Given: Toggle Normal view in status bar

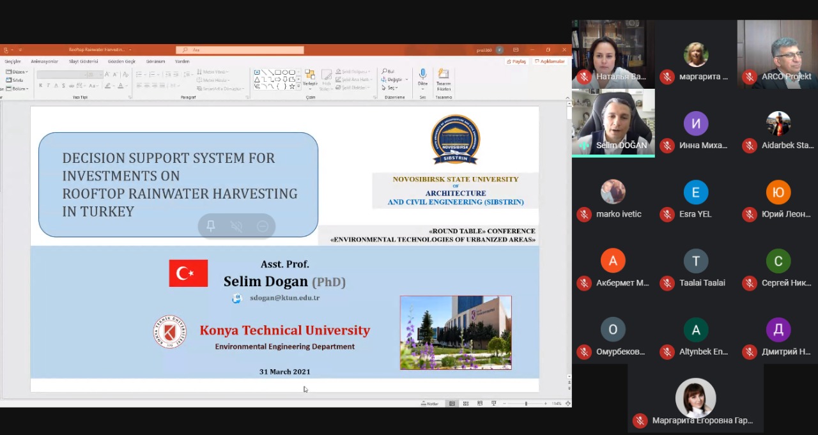Looking at the screenshot, I should click(452, 404).
